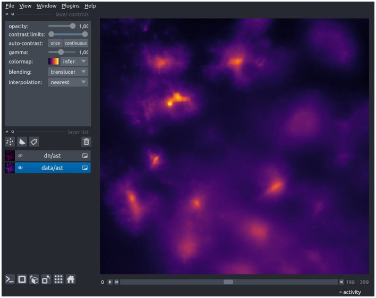376x298 pixels.
Task: Reset view with home icon
Action: point(71,279)
